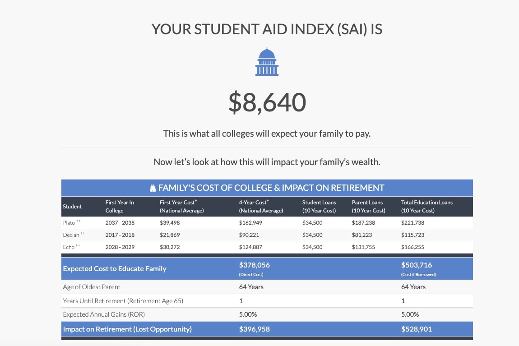The image size is (519, 346).
Task: Click the blue capitol building icon
Action: [267, 61]
